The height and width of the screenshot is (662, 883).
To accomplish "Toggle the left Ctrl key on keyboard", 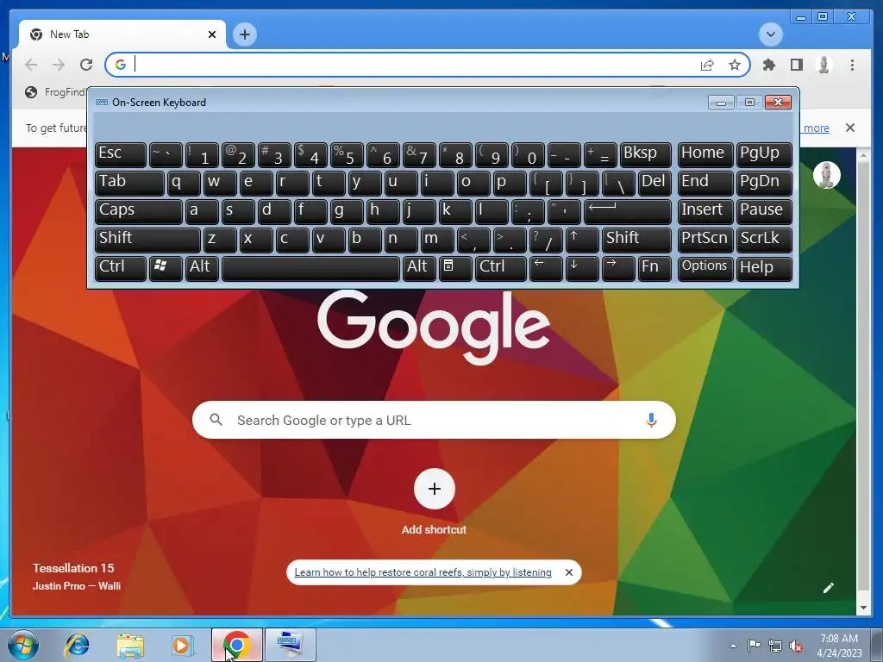I will click(x=121, y=269).
